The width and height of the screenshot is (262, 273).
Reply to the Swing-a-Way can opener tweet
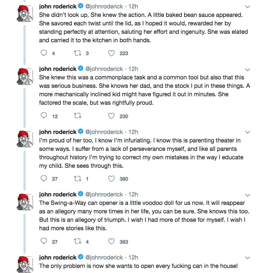pyautogui.click(x=44, y=241)
